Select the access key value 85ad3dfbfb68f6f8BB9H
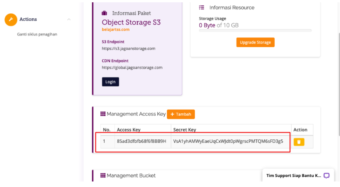 click(141, 141)
